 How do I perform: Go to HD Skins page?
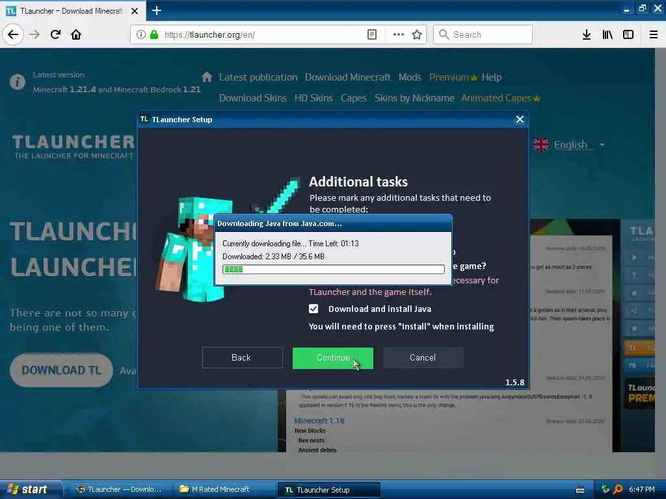313,98
